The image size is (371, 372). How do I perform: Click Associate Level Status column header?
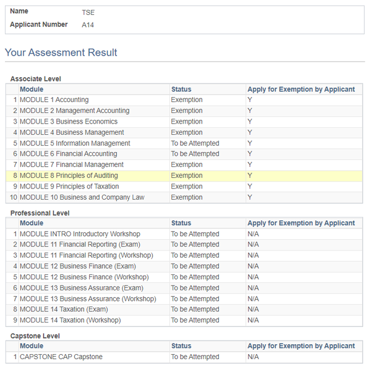tap(181, 89)
